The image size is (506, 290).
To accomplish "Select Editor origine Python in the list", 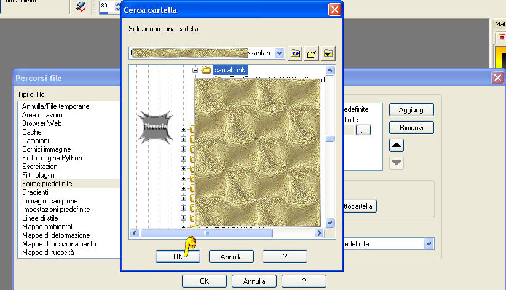I will tap(52, 158).
